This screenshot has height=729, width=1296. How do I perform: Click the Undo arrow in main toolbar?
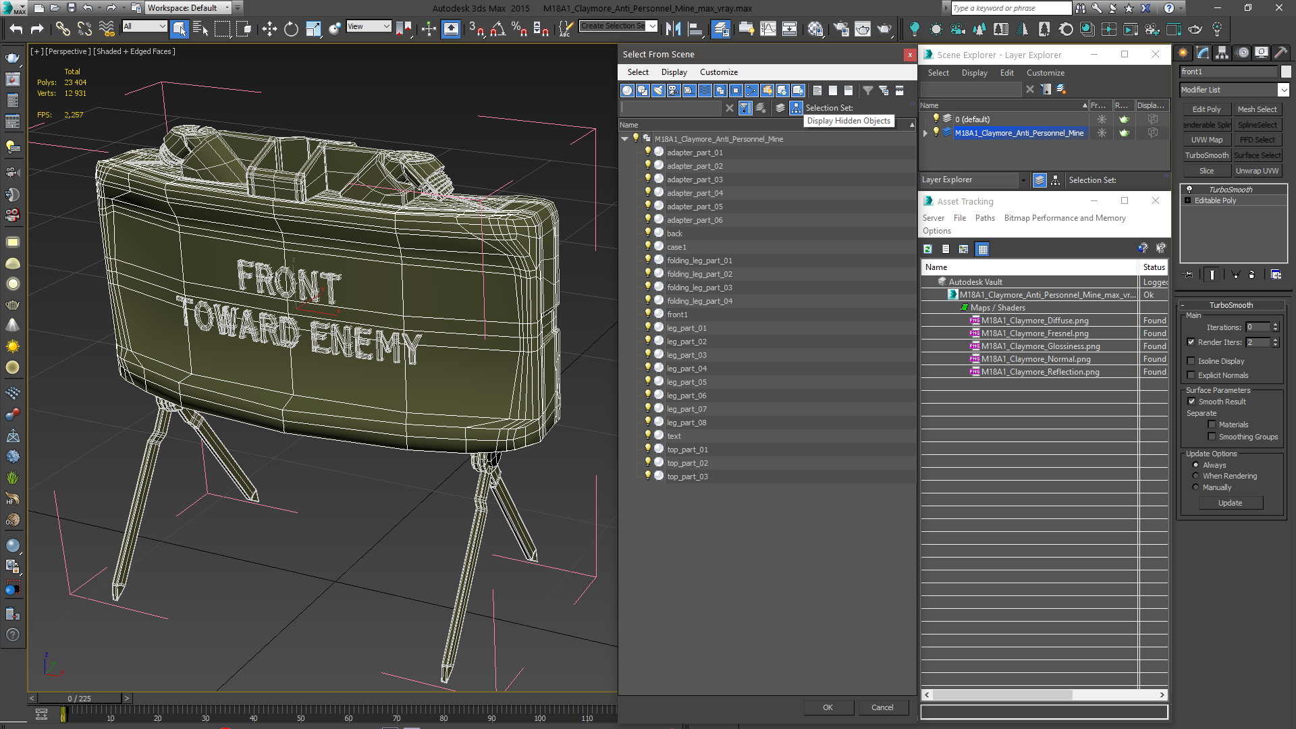tap(16, 28)
